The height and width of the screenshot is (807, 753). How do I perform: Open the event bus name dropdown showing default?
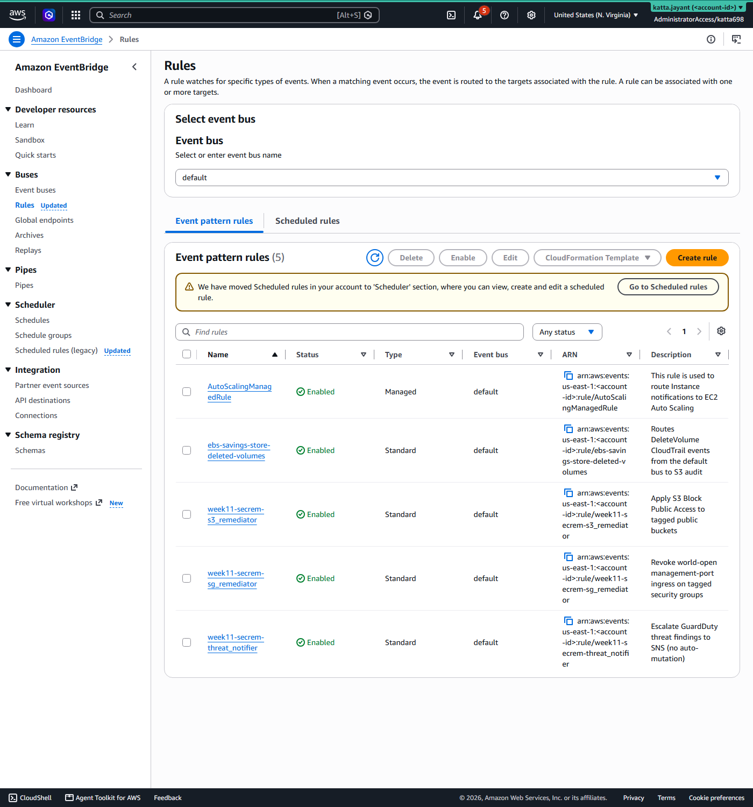pos(452,178)
